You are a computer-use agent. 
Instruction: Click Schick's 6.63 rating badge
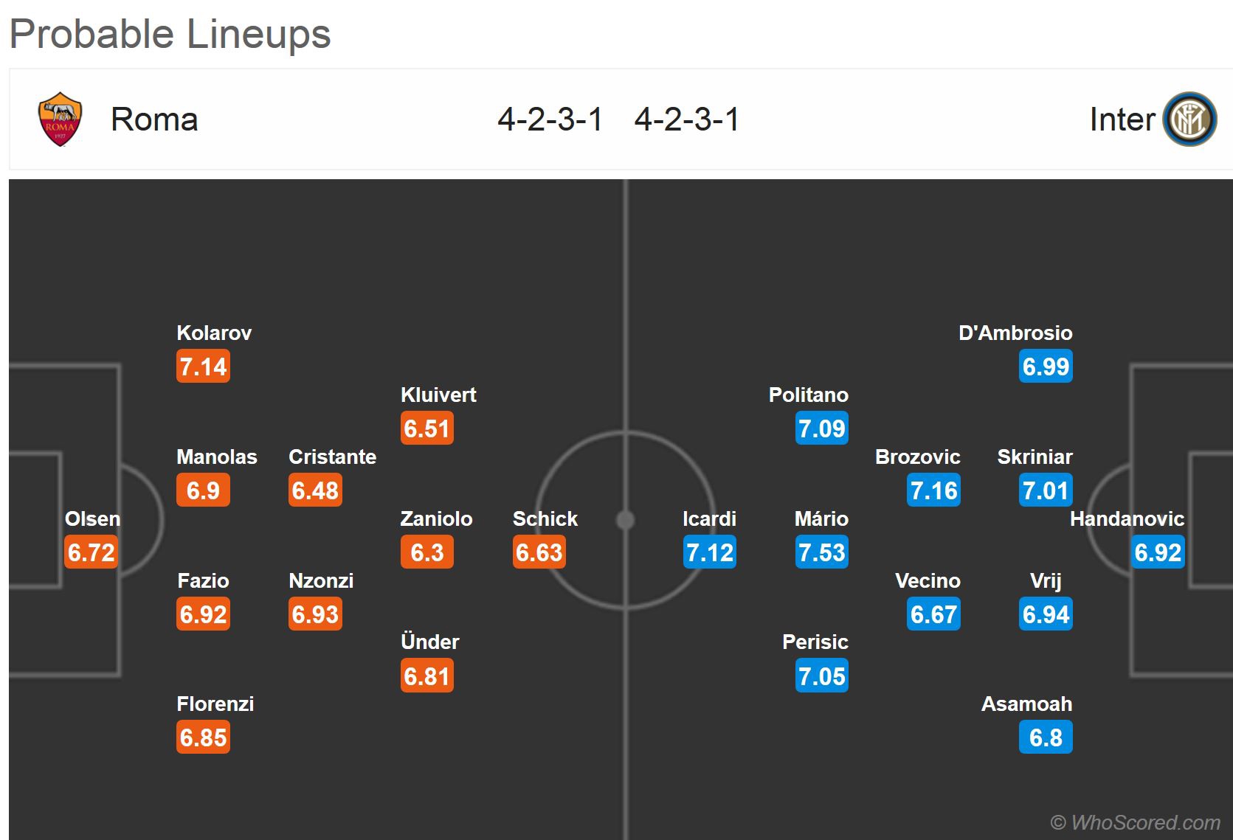point(539,552)
